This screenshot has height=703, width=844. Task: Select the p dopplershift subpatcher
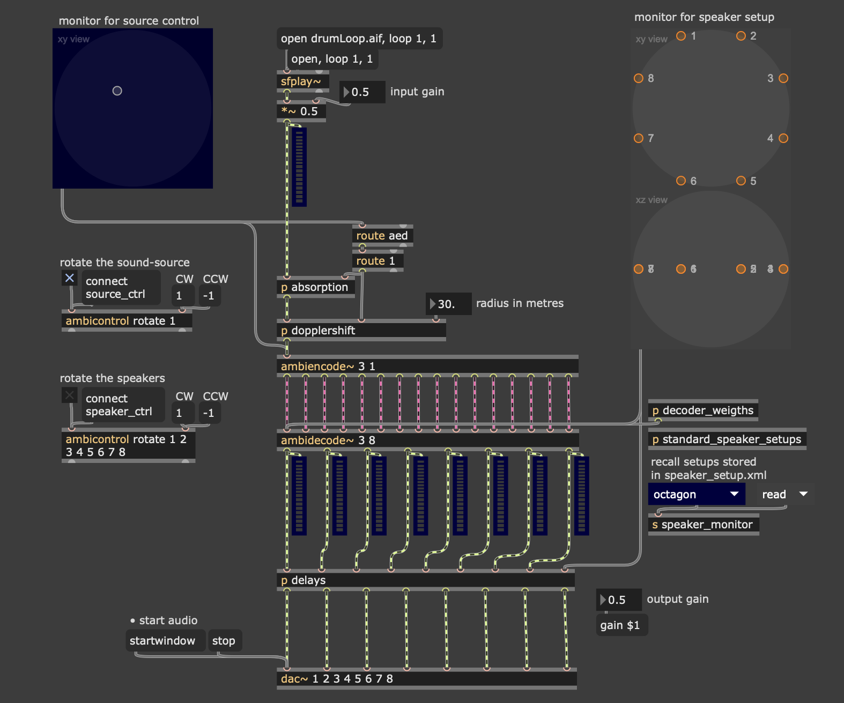click(x=361, y=331)
